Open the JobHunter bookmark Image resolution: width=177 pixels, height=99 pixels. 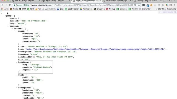[x=145, y=9]
